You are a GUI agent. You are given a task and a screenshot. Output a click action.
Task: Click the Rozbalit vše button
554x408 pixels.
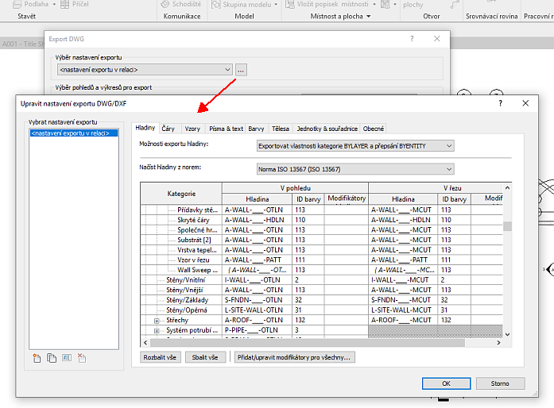click(160, 357)
